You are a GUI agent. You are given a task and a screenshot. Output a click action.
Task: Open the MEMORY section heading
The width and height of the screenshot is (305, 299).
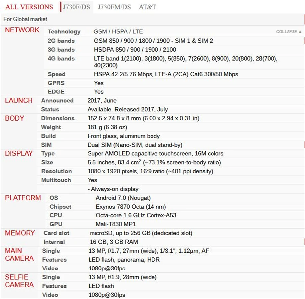(20, 233)
